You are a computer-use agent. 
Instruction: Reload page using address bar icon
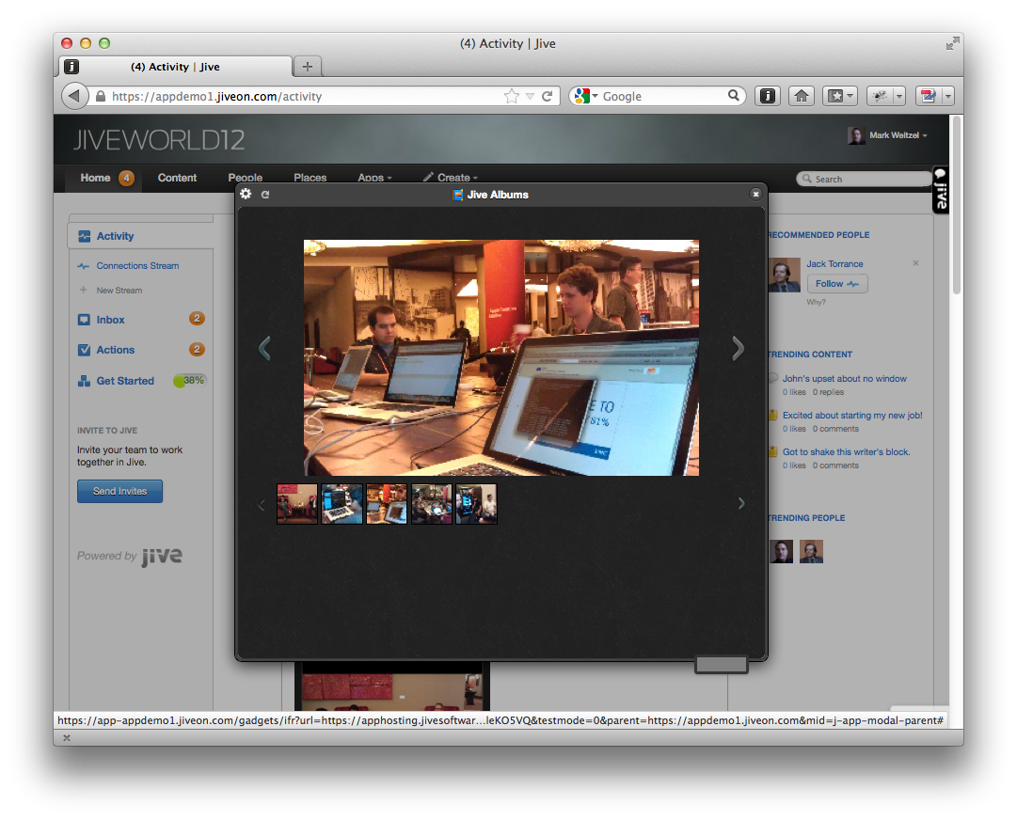547,96
